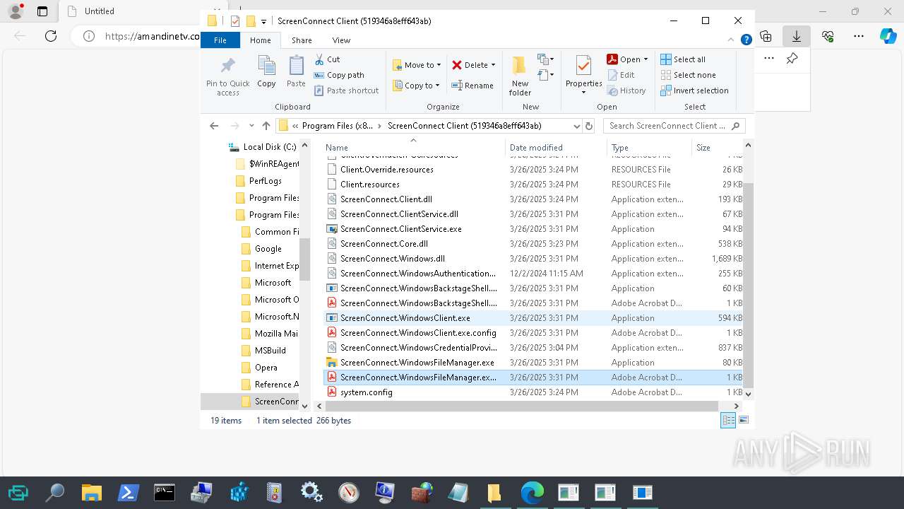Select ScreenConnect.ClientService.exe file
Image resolution: width=904 pixels, height=509 pixels.
[400, 229]
